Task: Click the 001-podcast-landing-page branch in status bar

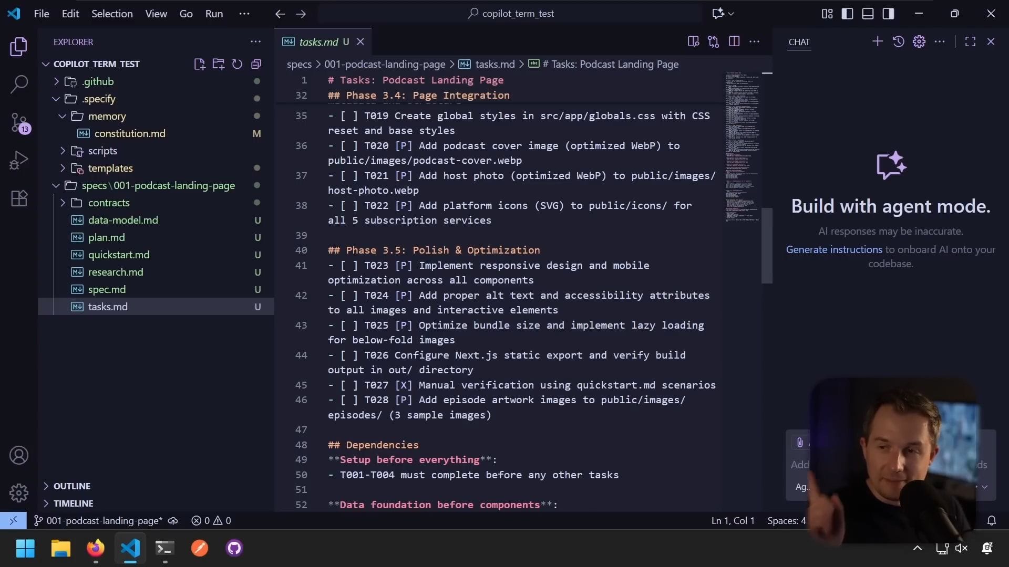Action: pyautogui.click(x=104, y=521)
